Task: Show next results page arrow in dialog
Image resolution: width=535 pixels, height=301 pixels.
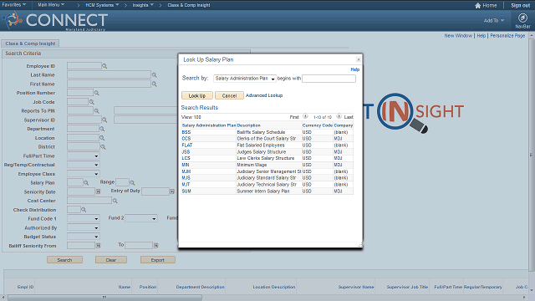Action: pos(339,116)
